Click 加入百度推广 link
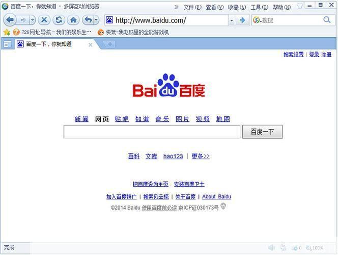This screenshot has height=255, width=338. (x=121, y=196)
